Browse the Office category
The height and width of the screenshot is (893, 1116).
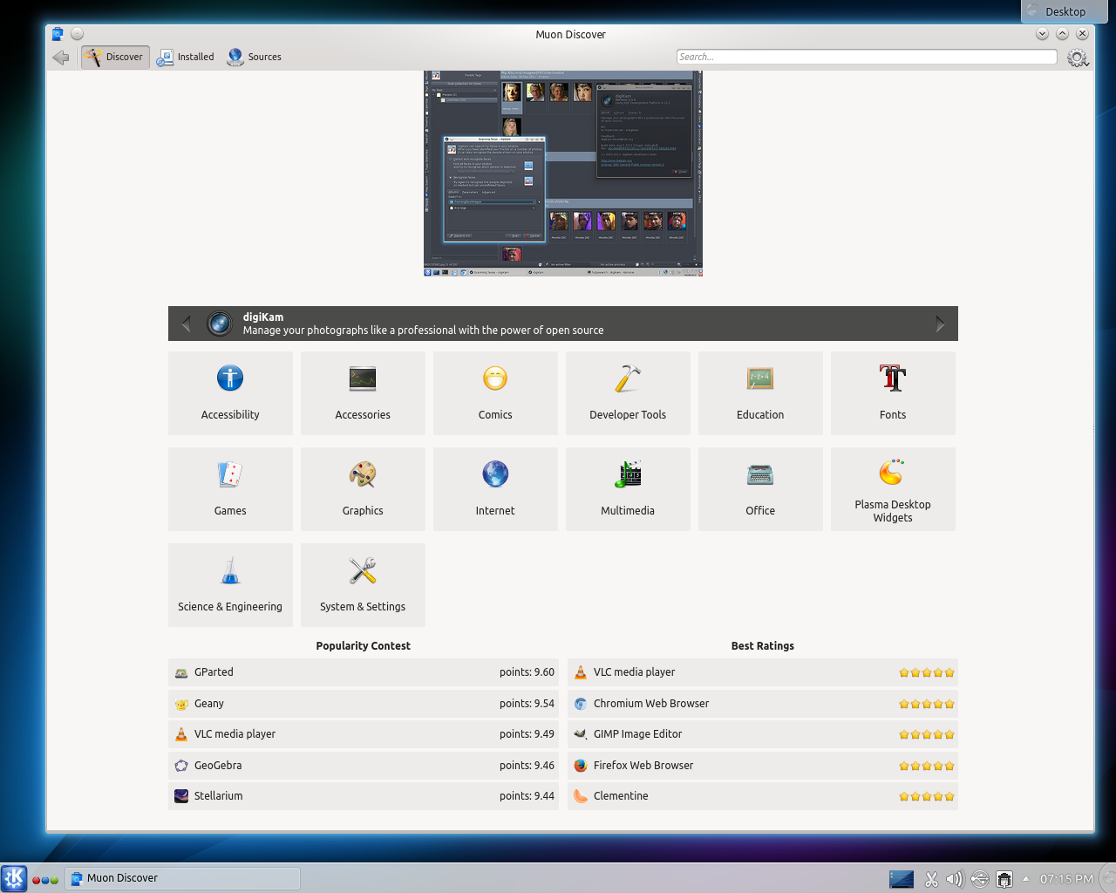tap(760, 489)
